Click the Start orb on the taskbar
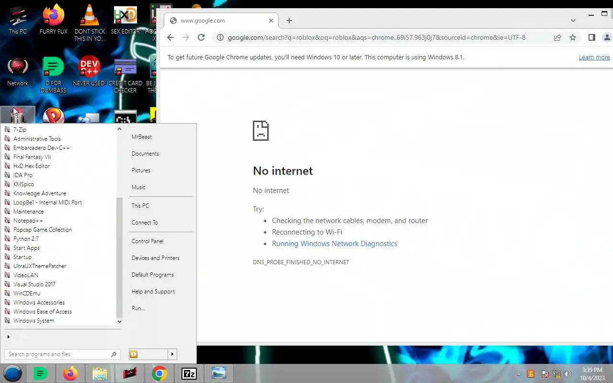Image resolution: width=613 pixels, height=383 pixels. pyautogui.click(x=13, y=373)
